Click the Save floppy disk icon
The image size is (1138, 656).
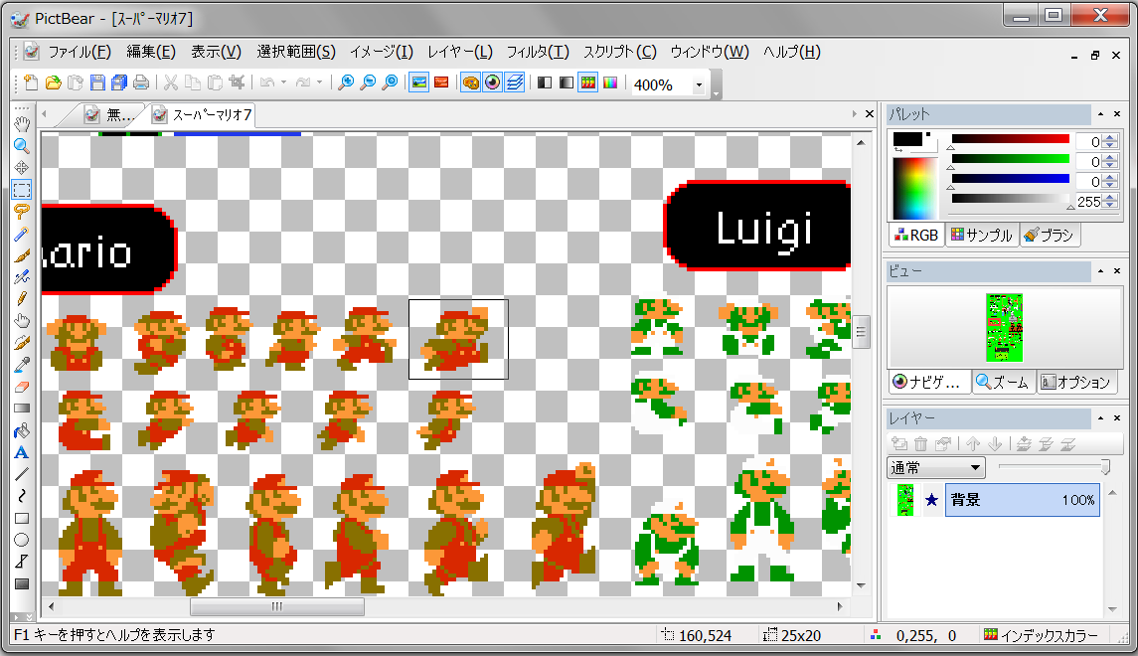point(97,82)
